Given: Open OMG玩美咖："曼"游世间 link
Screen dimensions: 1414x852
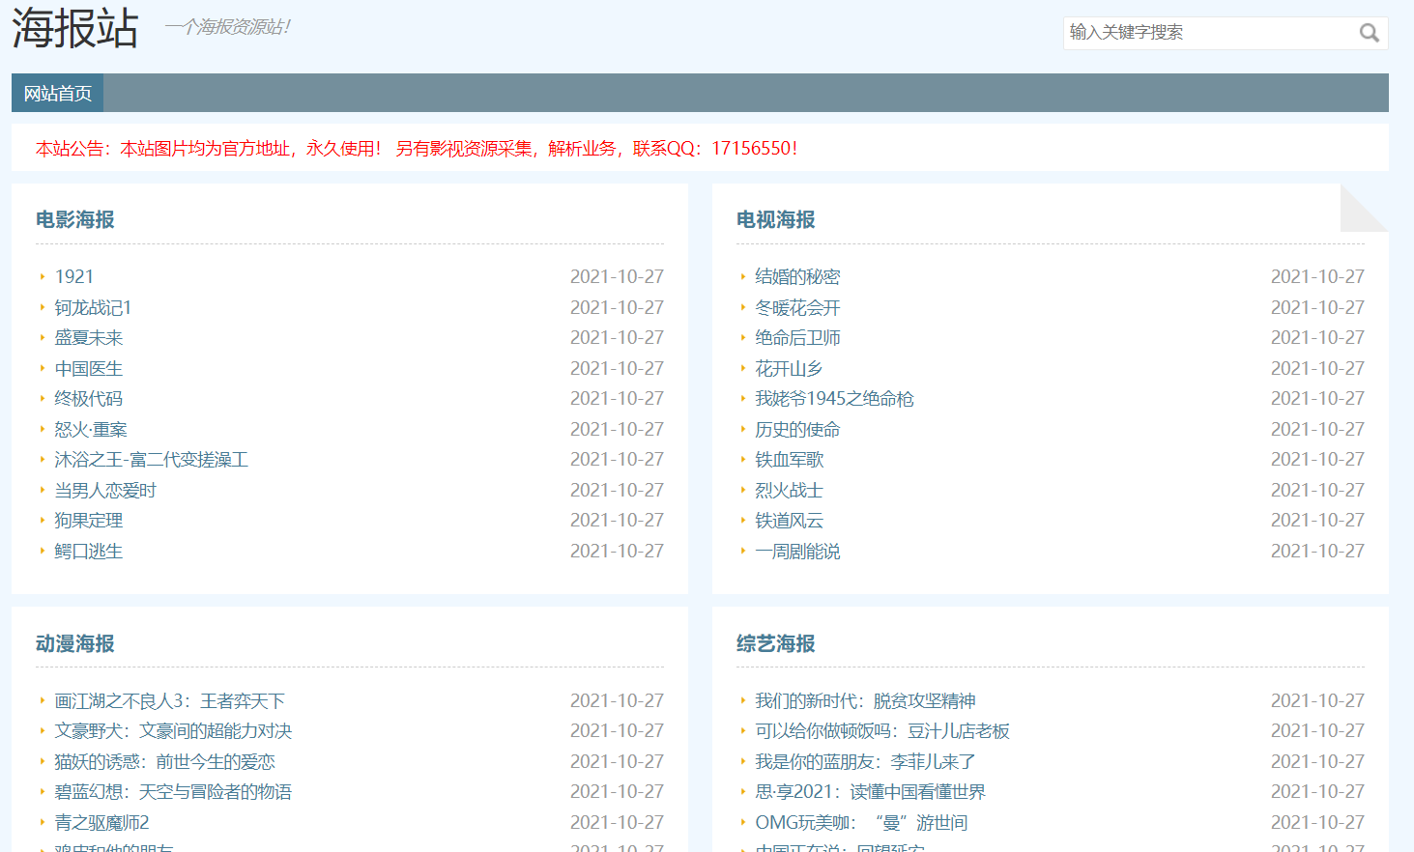Looking at the screenshot, I should tap(861, 822).
